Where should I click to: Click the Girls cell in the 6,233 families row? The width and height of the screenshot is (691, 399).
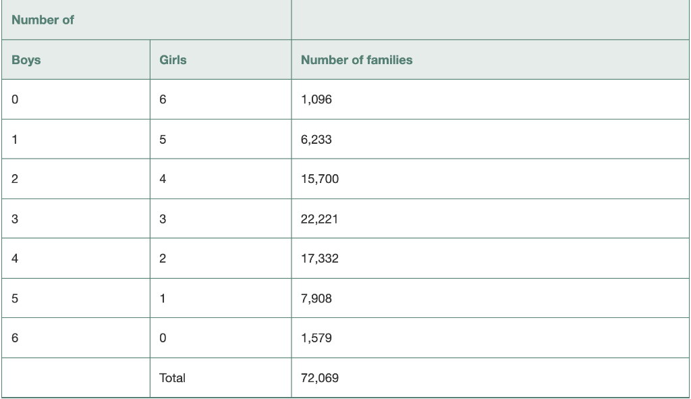[x=221, y=139]
